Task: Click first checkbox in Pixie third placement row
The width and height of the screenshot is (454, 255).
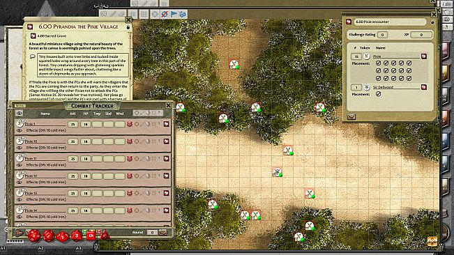Action: (x=378, y=78)
